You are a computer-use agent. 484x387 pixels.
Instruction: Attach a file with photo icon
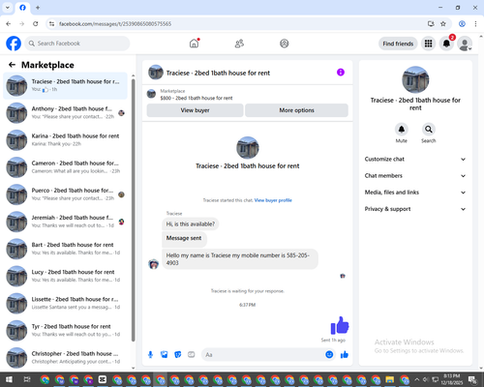click(x=165, y=355)
